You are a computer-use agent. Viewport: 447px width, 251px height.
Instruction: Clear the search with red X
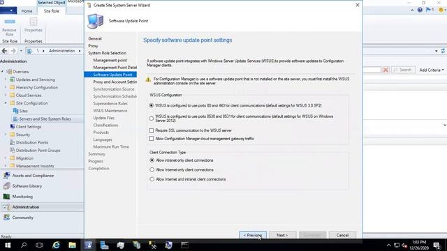coord(386,70)
